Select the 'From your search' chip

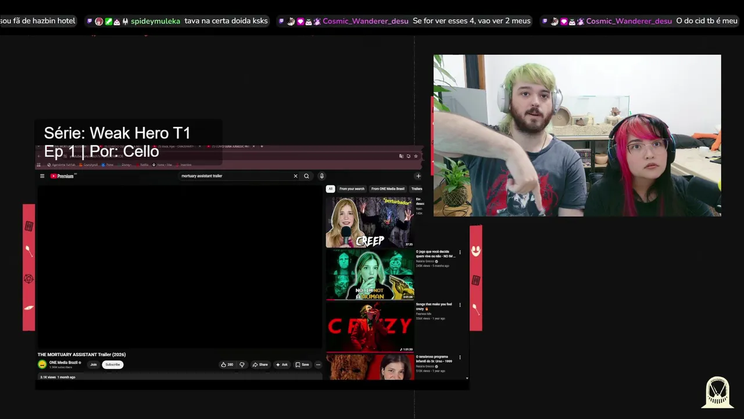click(x=352, y=189)
